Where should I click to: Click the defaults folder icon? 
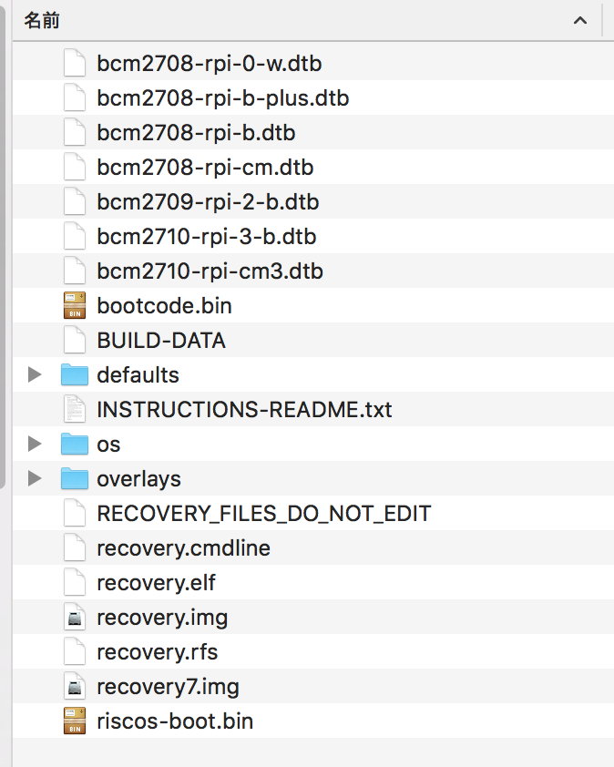[x=75, y=374]
